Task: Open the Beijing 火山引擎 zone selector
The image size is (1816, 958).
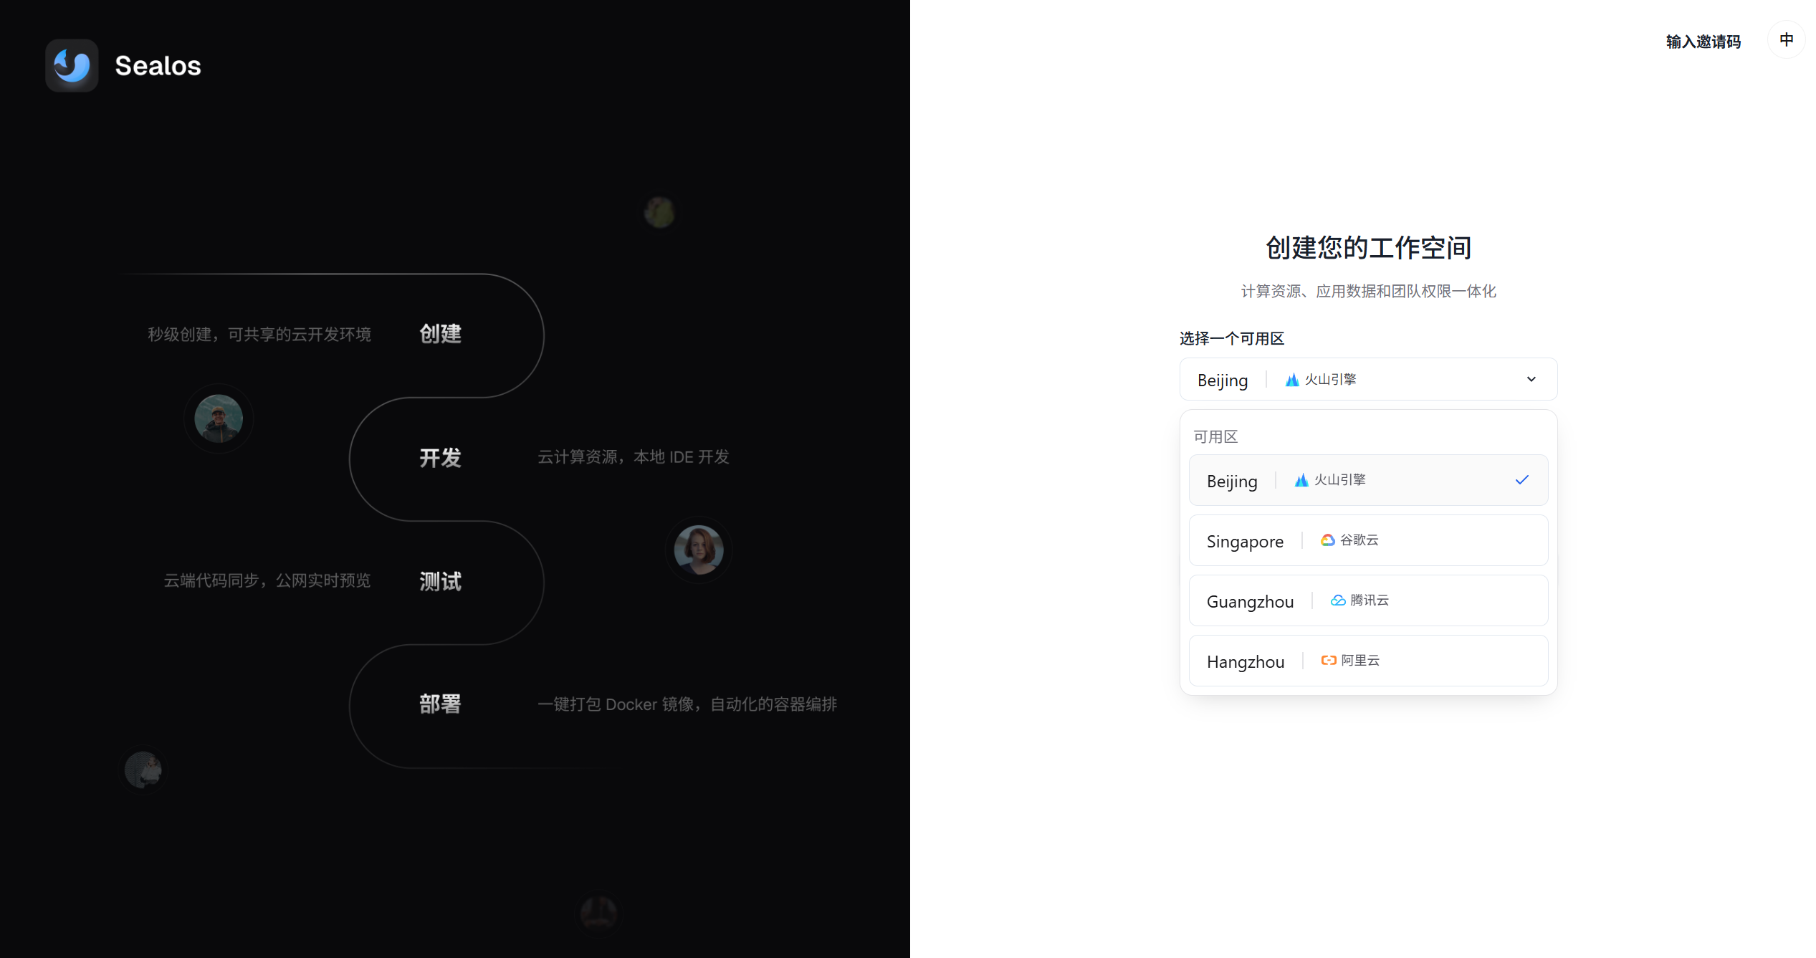Action: 1367,379
